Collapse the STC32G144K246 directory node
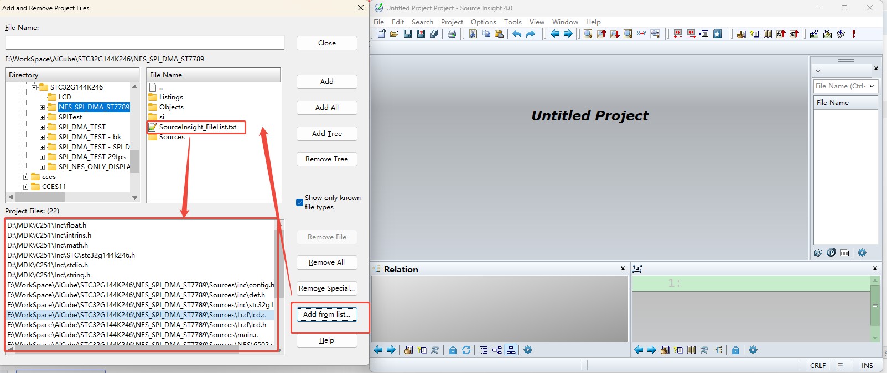The width and height of the screenshot is (887, 373). (34, 87)
